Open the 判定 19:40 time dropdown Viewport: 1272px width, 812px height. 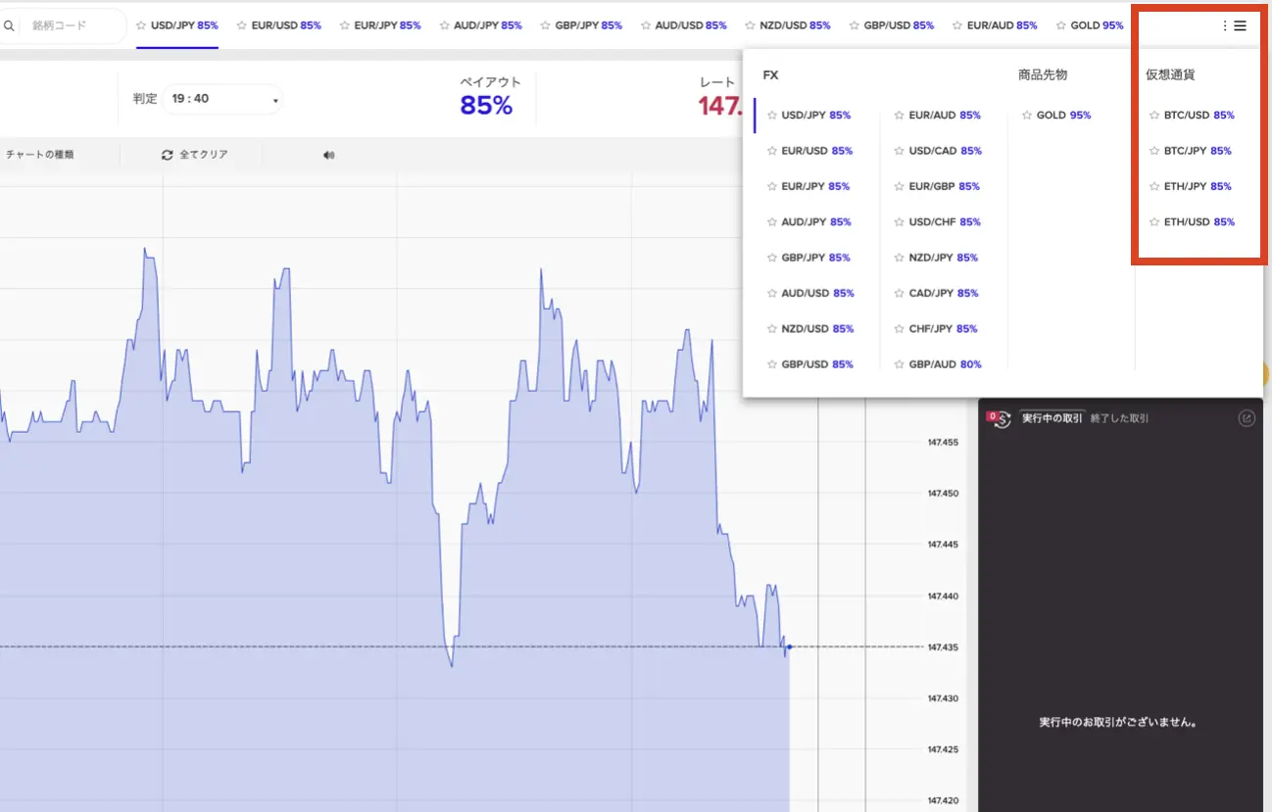point(222,99)
